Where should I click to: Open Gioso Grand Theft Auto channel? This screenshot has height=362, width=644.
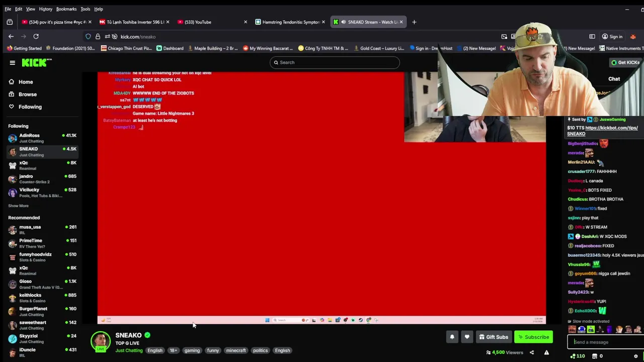point(42,284)
